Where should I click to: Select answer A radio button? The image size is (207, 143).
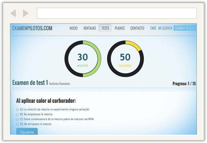(17, 109)
